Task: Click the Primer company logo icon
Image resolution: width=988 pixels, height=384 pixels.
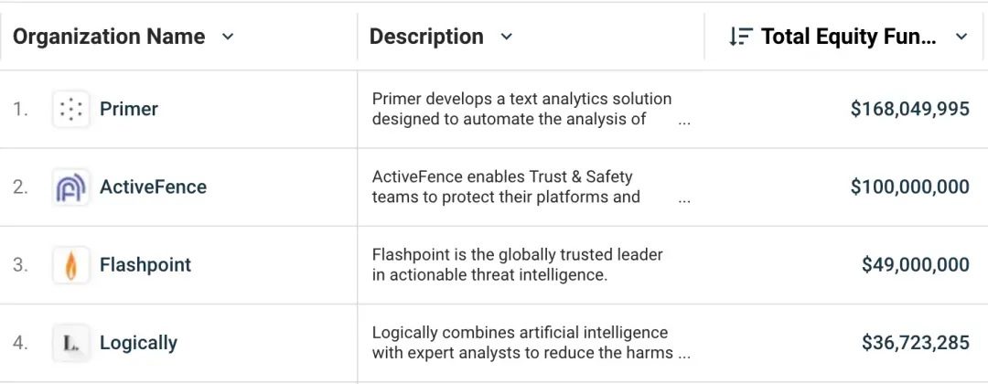Action: (70, 110)
